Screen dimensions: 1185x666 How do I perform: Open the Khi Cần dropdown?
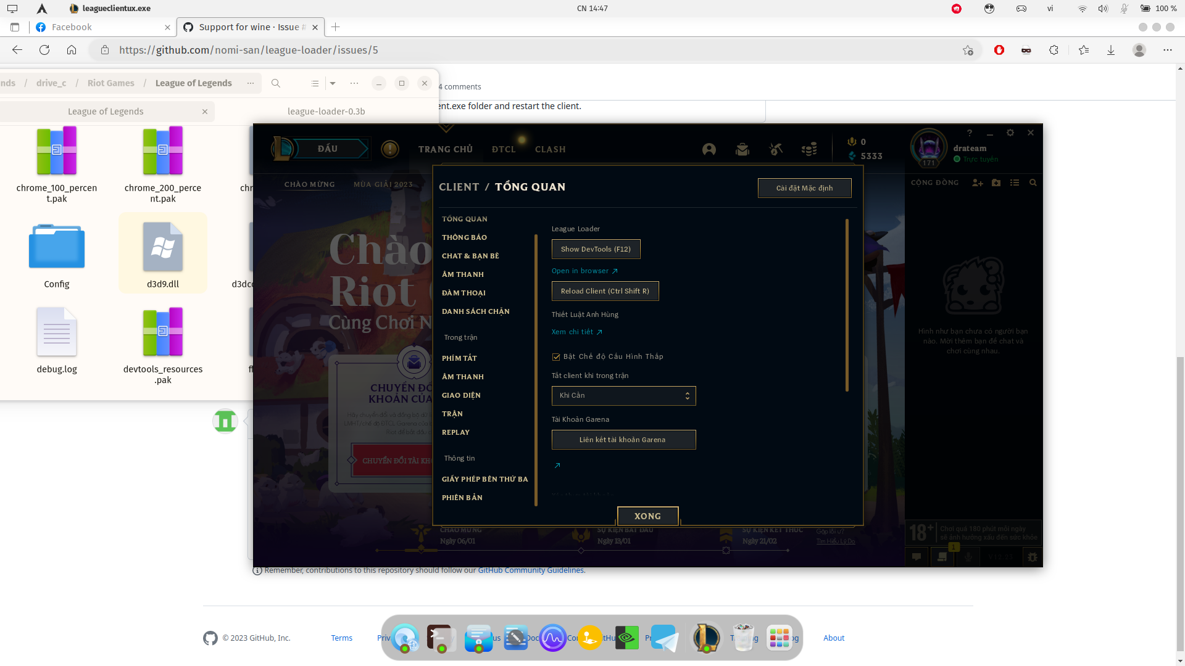[623, 395]
